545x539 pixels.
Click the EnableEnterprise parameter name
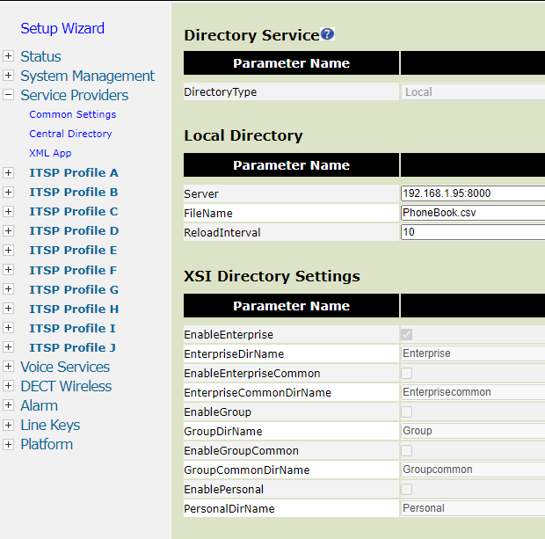point(229,335)
